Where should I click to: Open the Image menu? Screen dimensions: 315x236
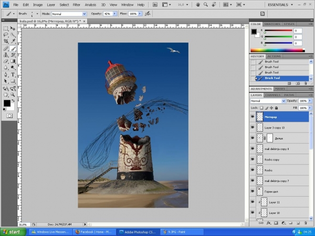[38, 5]
